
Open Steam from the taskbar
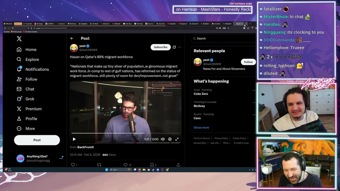pyautogui.click(x=153, y=170)
